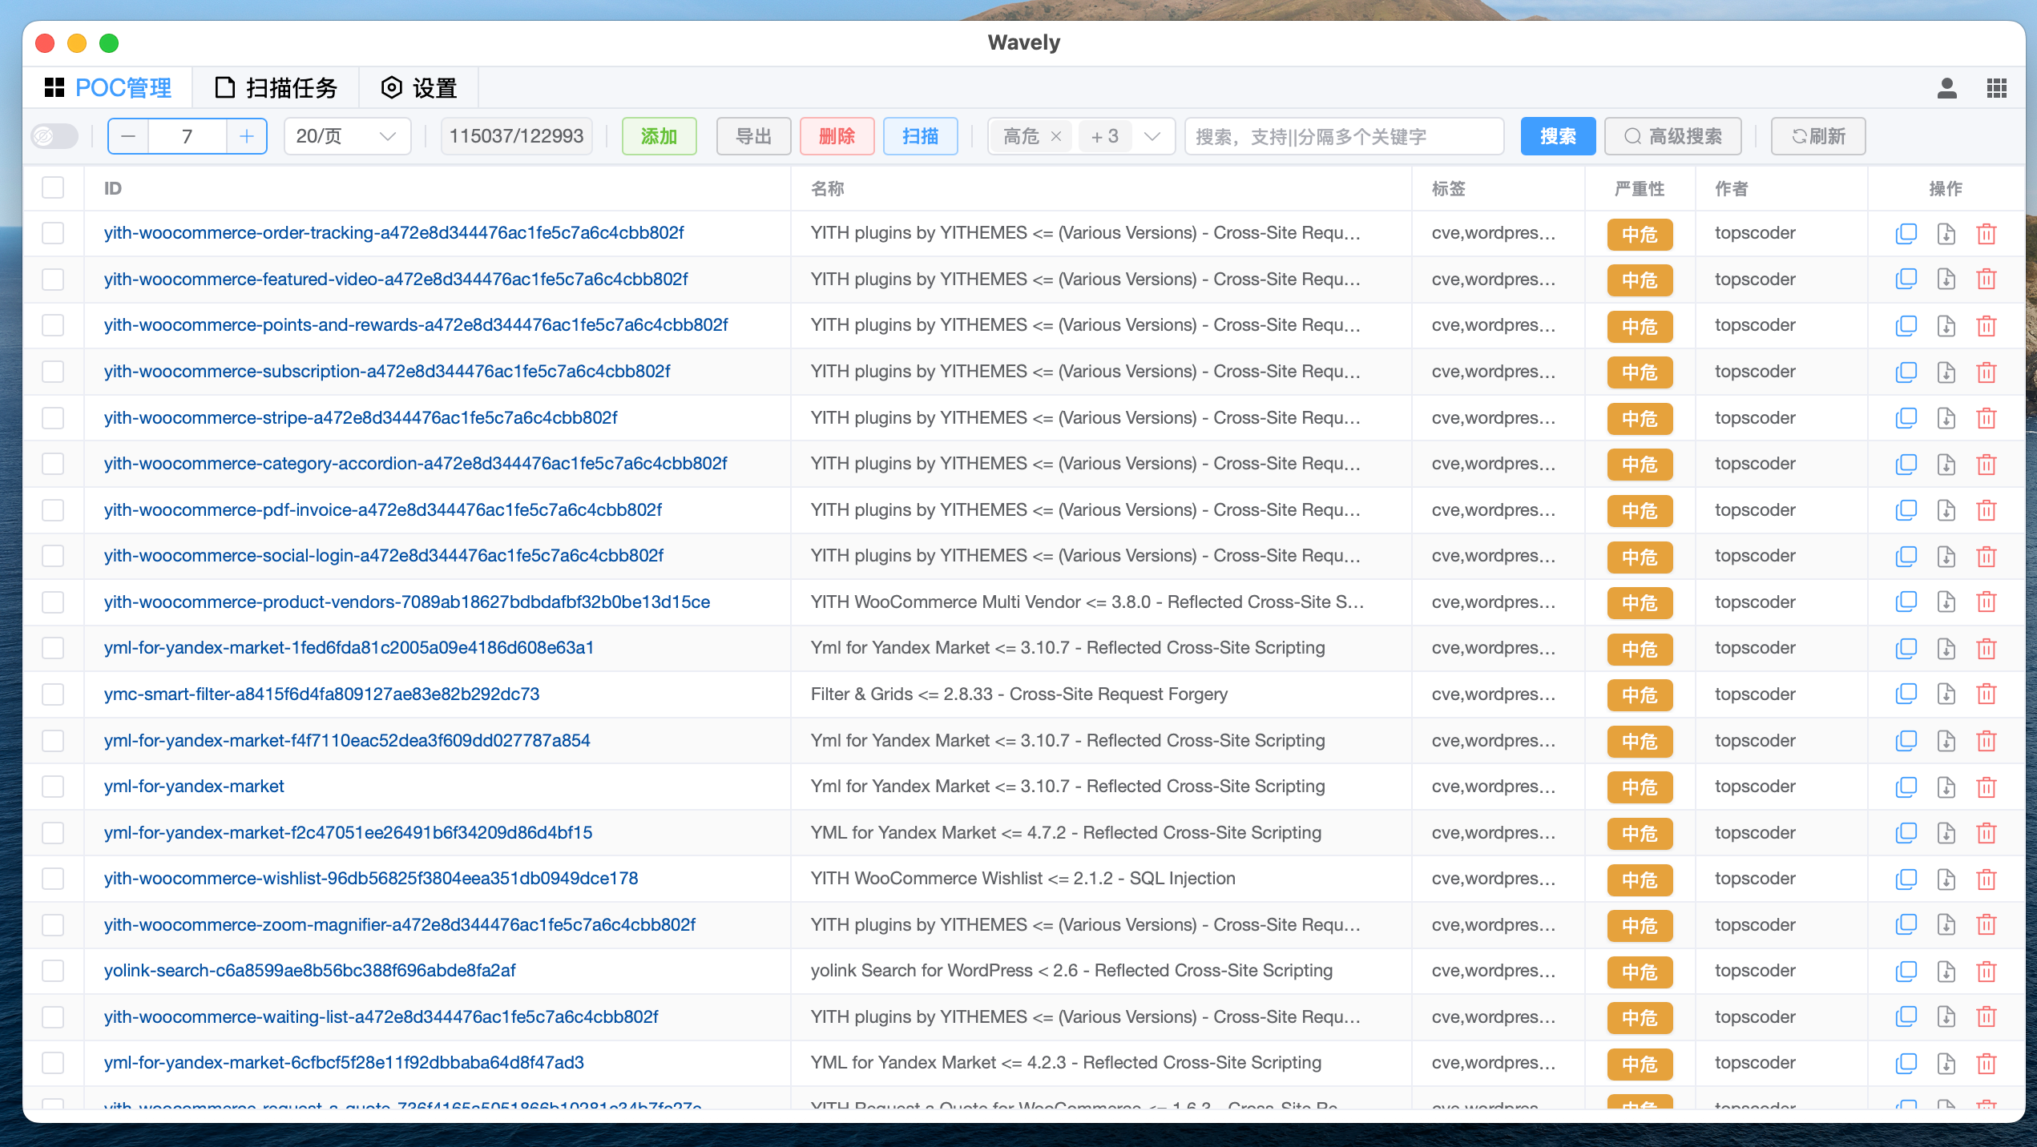
Task: Check the yolink-search row checkbox
Action: 53,971
